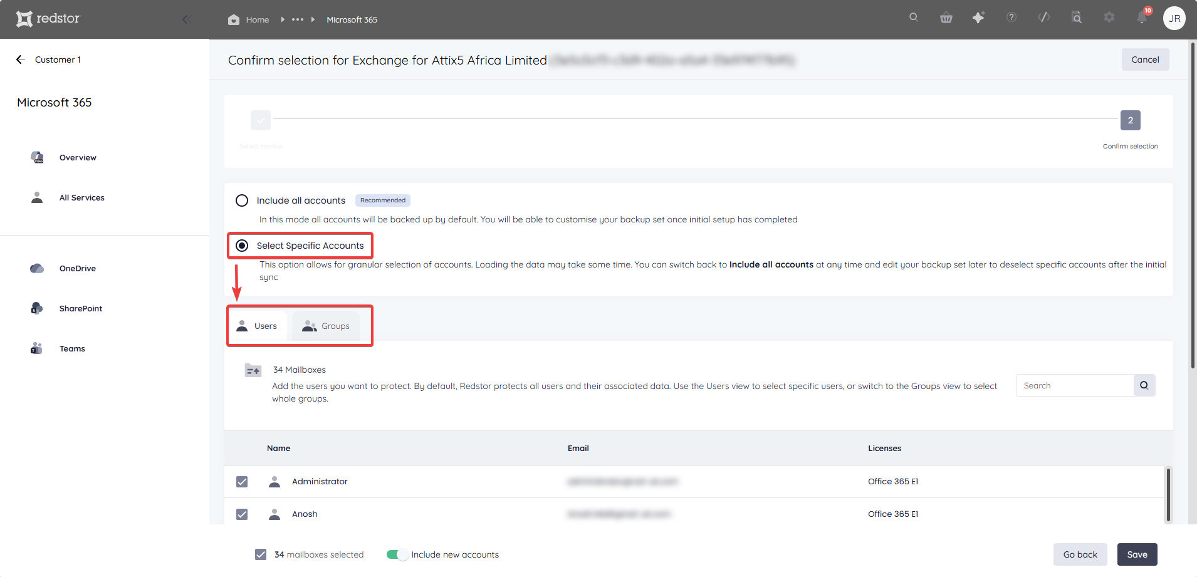This screenshot has width=1197, height=577.
Task: Open OneDrive in sidebar
Action: [x=78, y=268]
